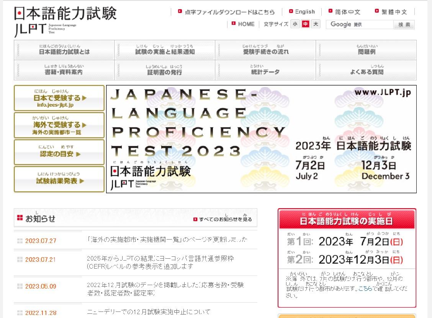The width and height of the screenshot is (432, 318).
Task: Click the red bullet icon before English
Action: [291, 11]
